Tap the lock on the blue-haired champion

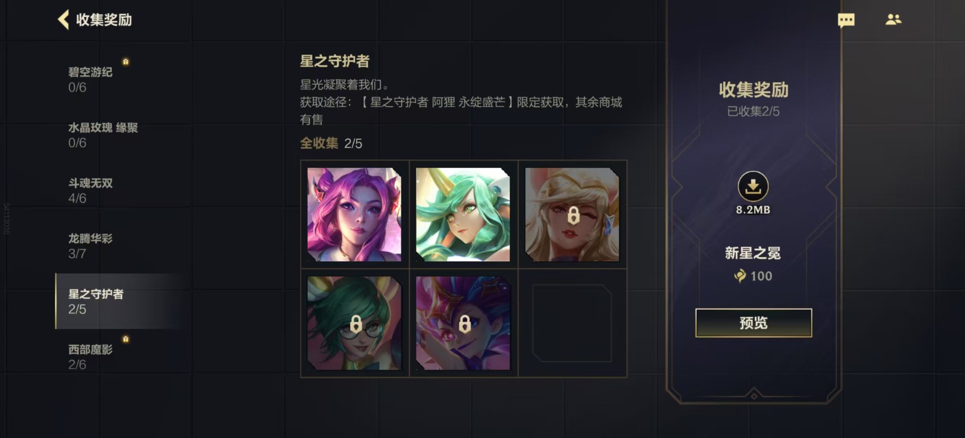point(464,324)
